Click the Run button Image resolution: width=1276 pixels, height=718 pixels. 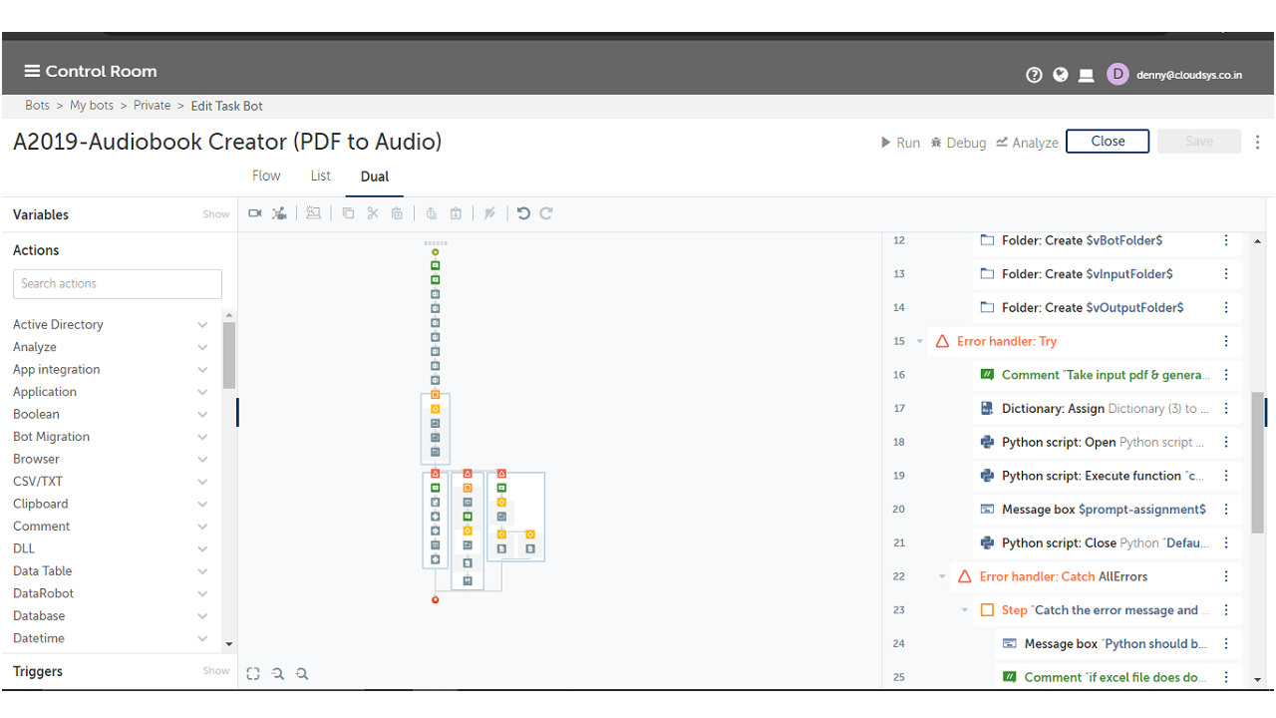[x=900, y=143]
